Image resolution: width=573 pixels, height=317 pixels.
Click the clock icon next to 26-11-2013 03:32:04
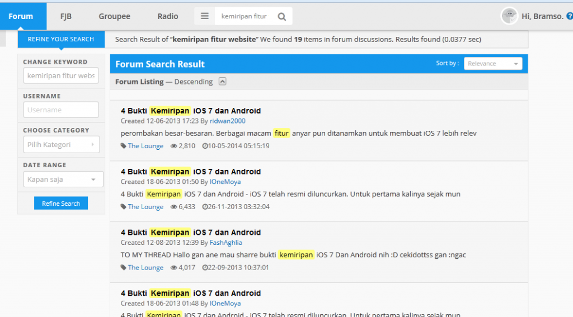point(205,207)
